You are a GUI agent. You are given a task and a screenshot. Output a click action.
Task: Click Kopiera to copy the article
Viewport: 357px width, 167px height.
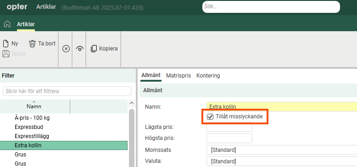pos(104,49)
